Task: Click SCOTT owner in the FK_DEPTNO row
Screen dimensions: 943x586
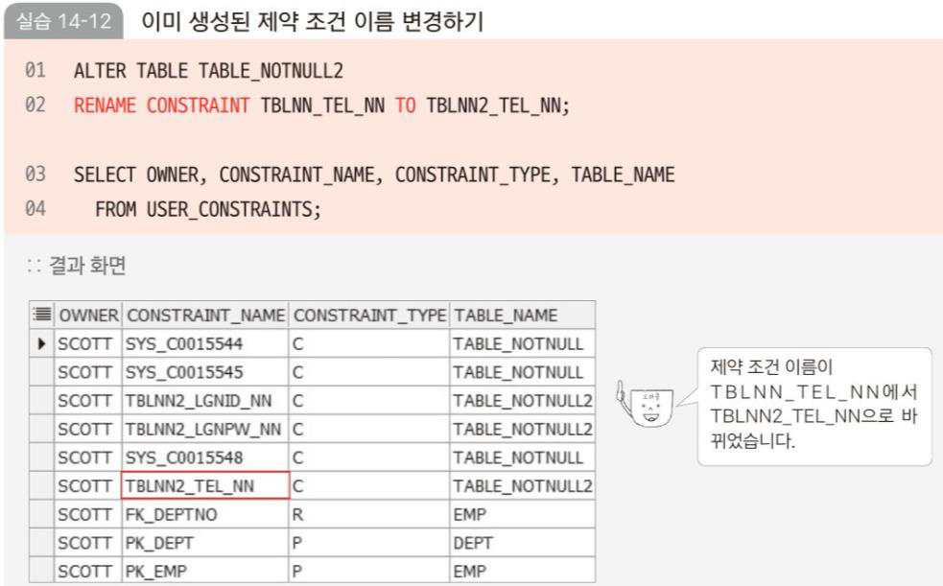Action: tap(88, 514)
